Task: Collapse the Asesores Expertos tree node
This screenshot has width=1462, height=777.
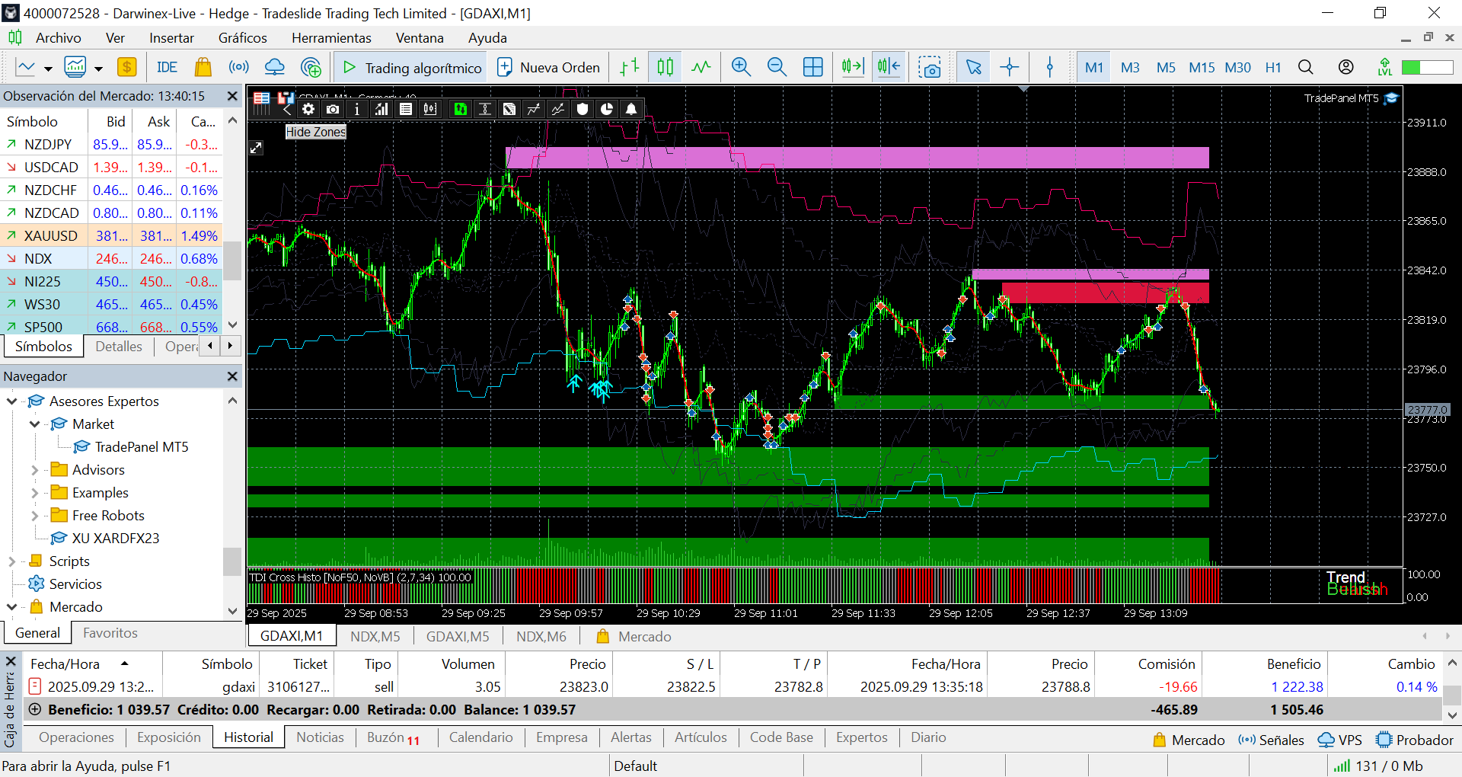Action: coord(12,401)
